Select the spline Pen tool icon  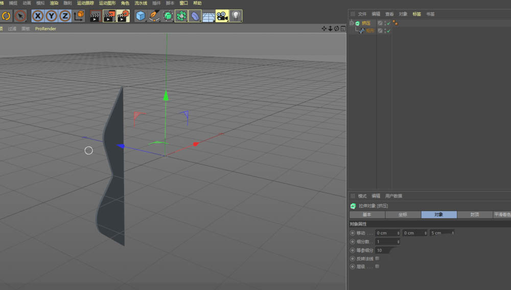click(154, 16)
